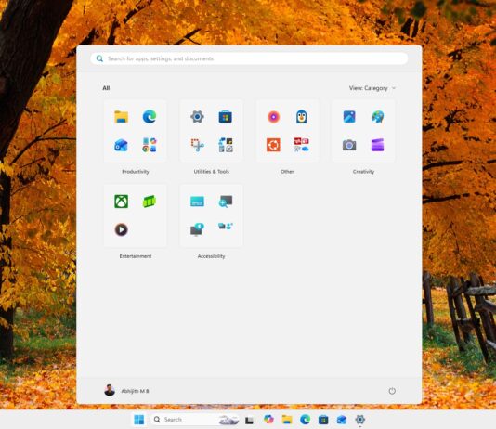Open Camera in the Creativity group
The image size is (496, 429).
click(349, 145)
